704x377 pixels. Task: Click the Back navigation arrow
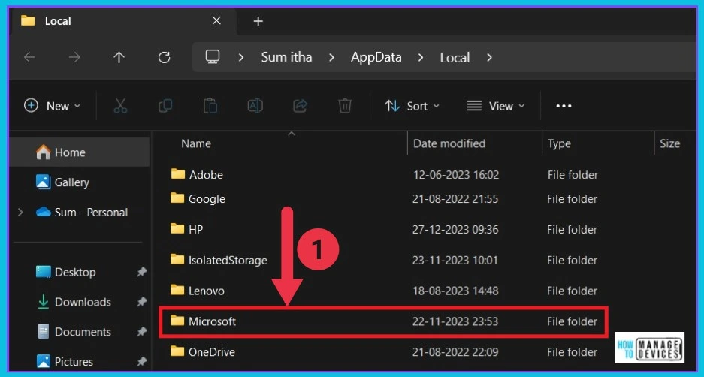29,57
